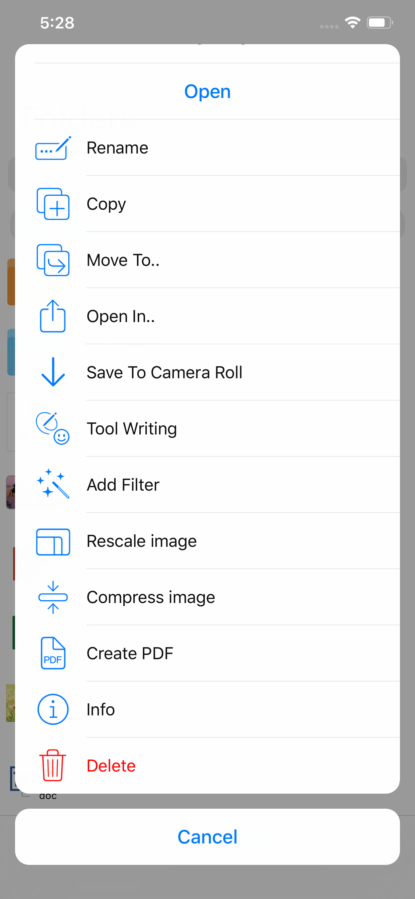Tap the Rescale image layout icon
Image resolution: width=415 pixels, height=899 pixels.
(53, 541)
